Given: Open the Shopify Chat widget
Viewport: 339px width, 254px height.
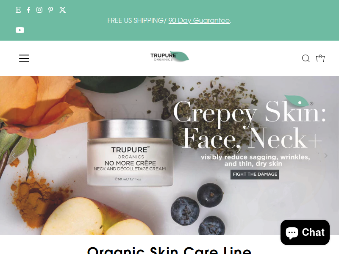Looking at the screenshot, I should pyautogui.click(x=305, y=232).
